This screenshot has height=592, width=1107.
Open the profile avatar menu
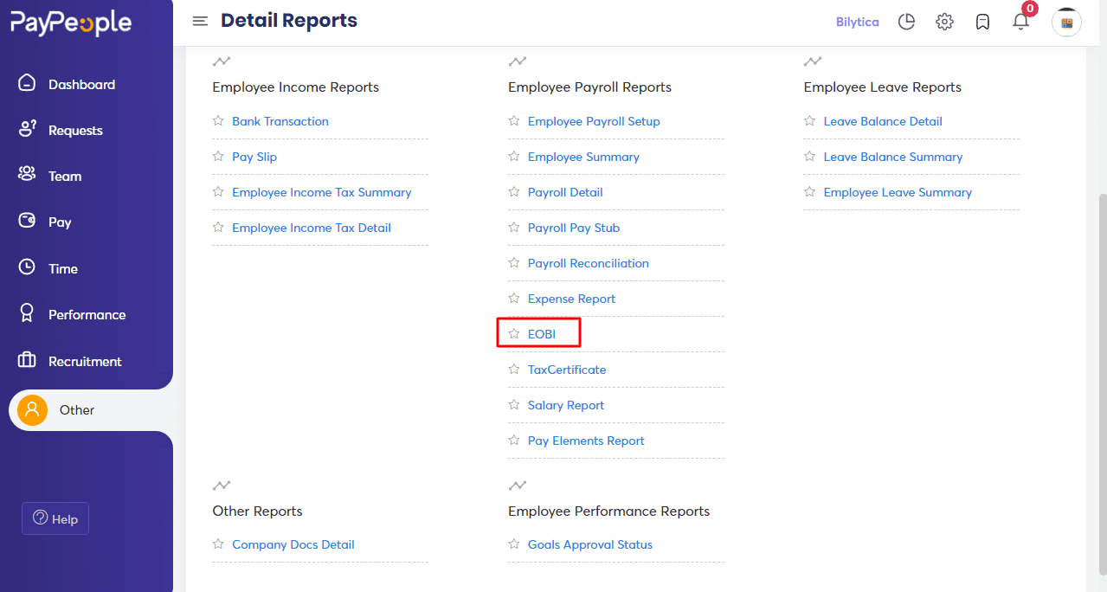(x=1066, y=22)
